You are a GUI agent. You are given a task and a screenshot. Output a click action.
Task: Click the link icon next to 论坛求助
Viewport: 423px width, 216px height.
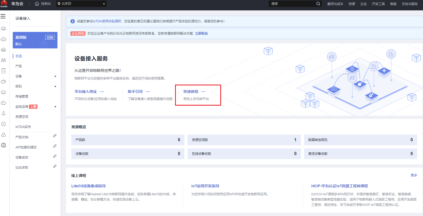coord(55,166)
